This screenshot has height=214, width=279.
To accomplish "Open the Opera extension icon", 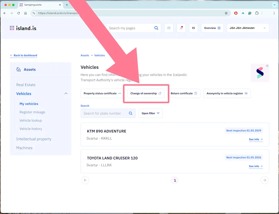I will click(236, 13).
